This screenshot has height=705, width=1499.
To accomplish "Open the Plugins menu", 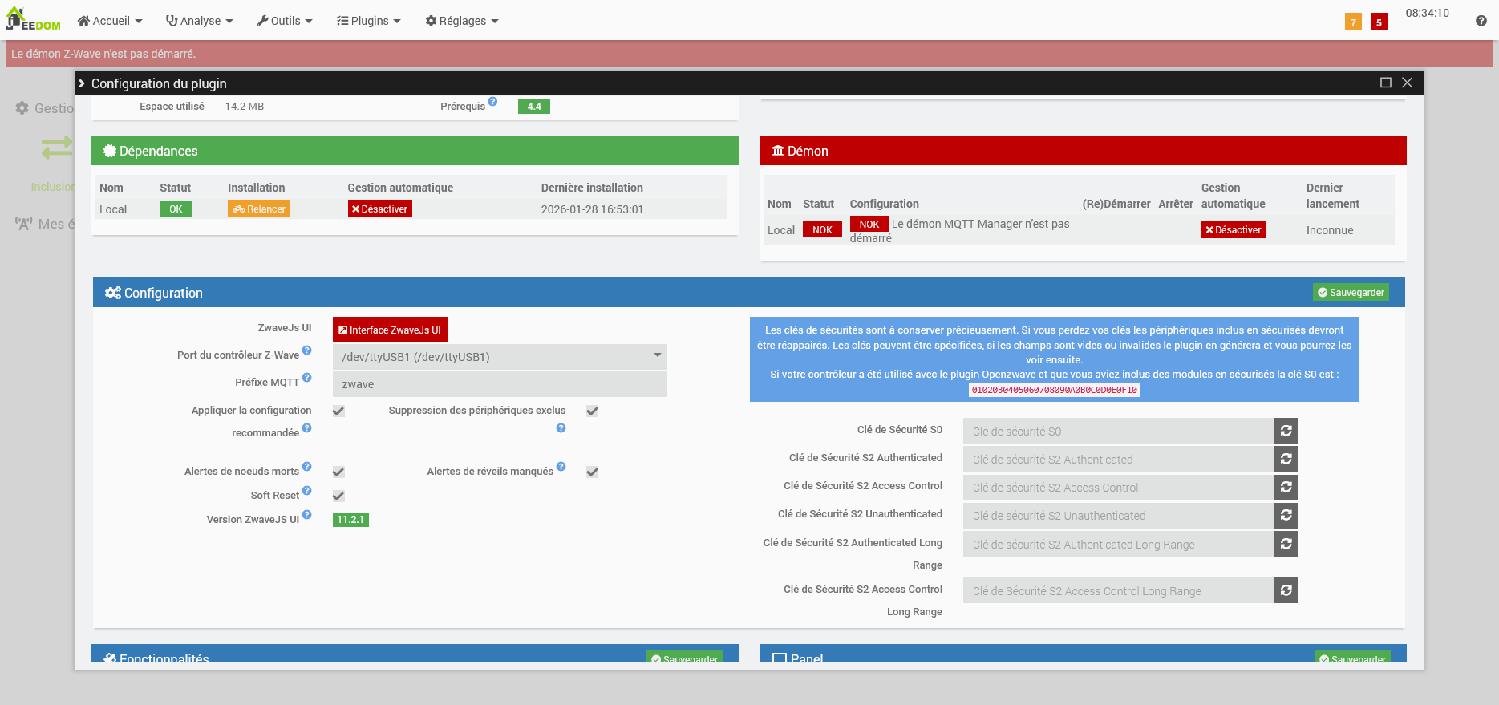I will [x=369, y=21].
